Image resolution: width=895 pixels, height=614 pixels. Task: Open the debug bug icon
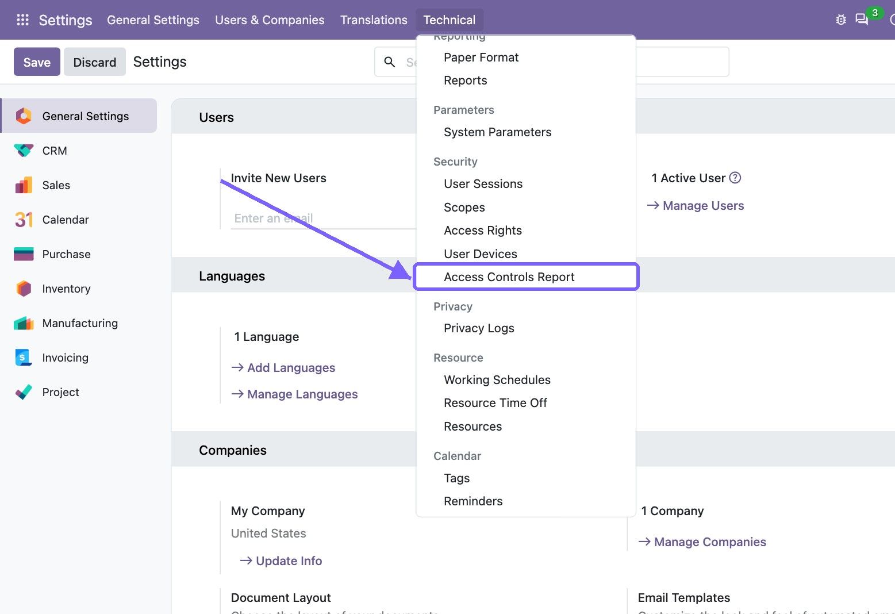tap(841, 20)
